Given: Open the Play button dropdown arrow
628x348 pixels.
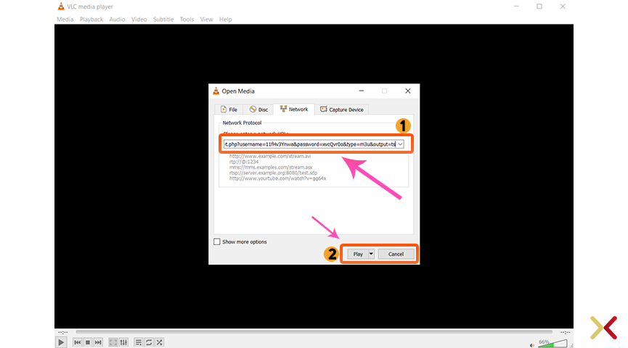Looking at the screenshot, I should [371, 254].
